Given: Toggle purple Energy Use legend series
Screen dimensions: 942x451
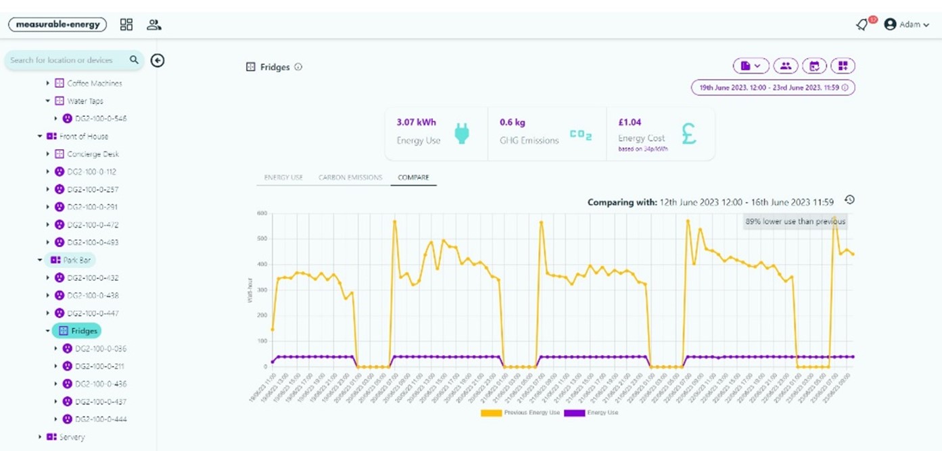Looking at the screenshot, I should 590,413.
